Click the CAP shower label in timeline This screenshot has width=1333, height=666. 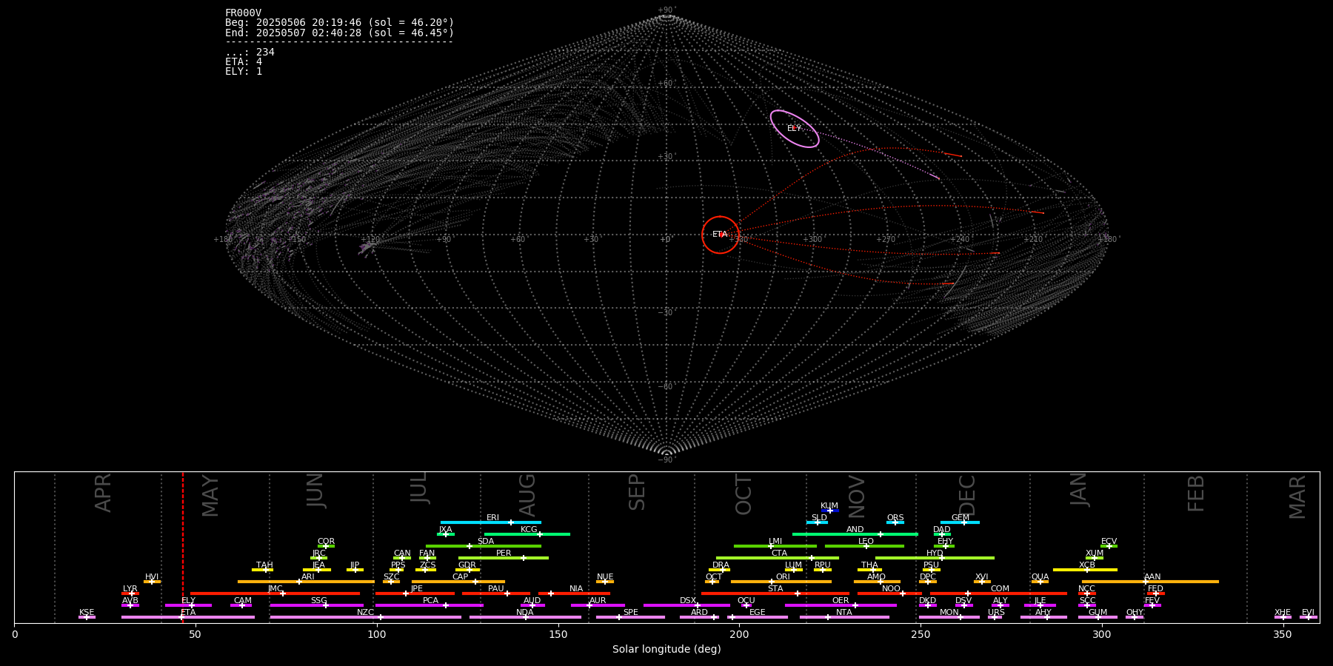tap(461, 577)
